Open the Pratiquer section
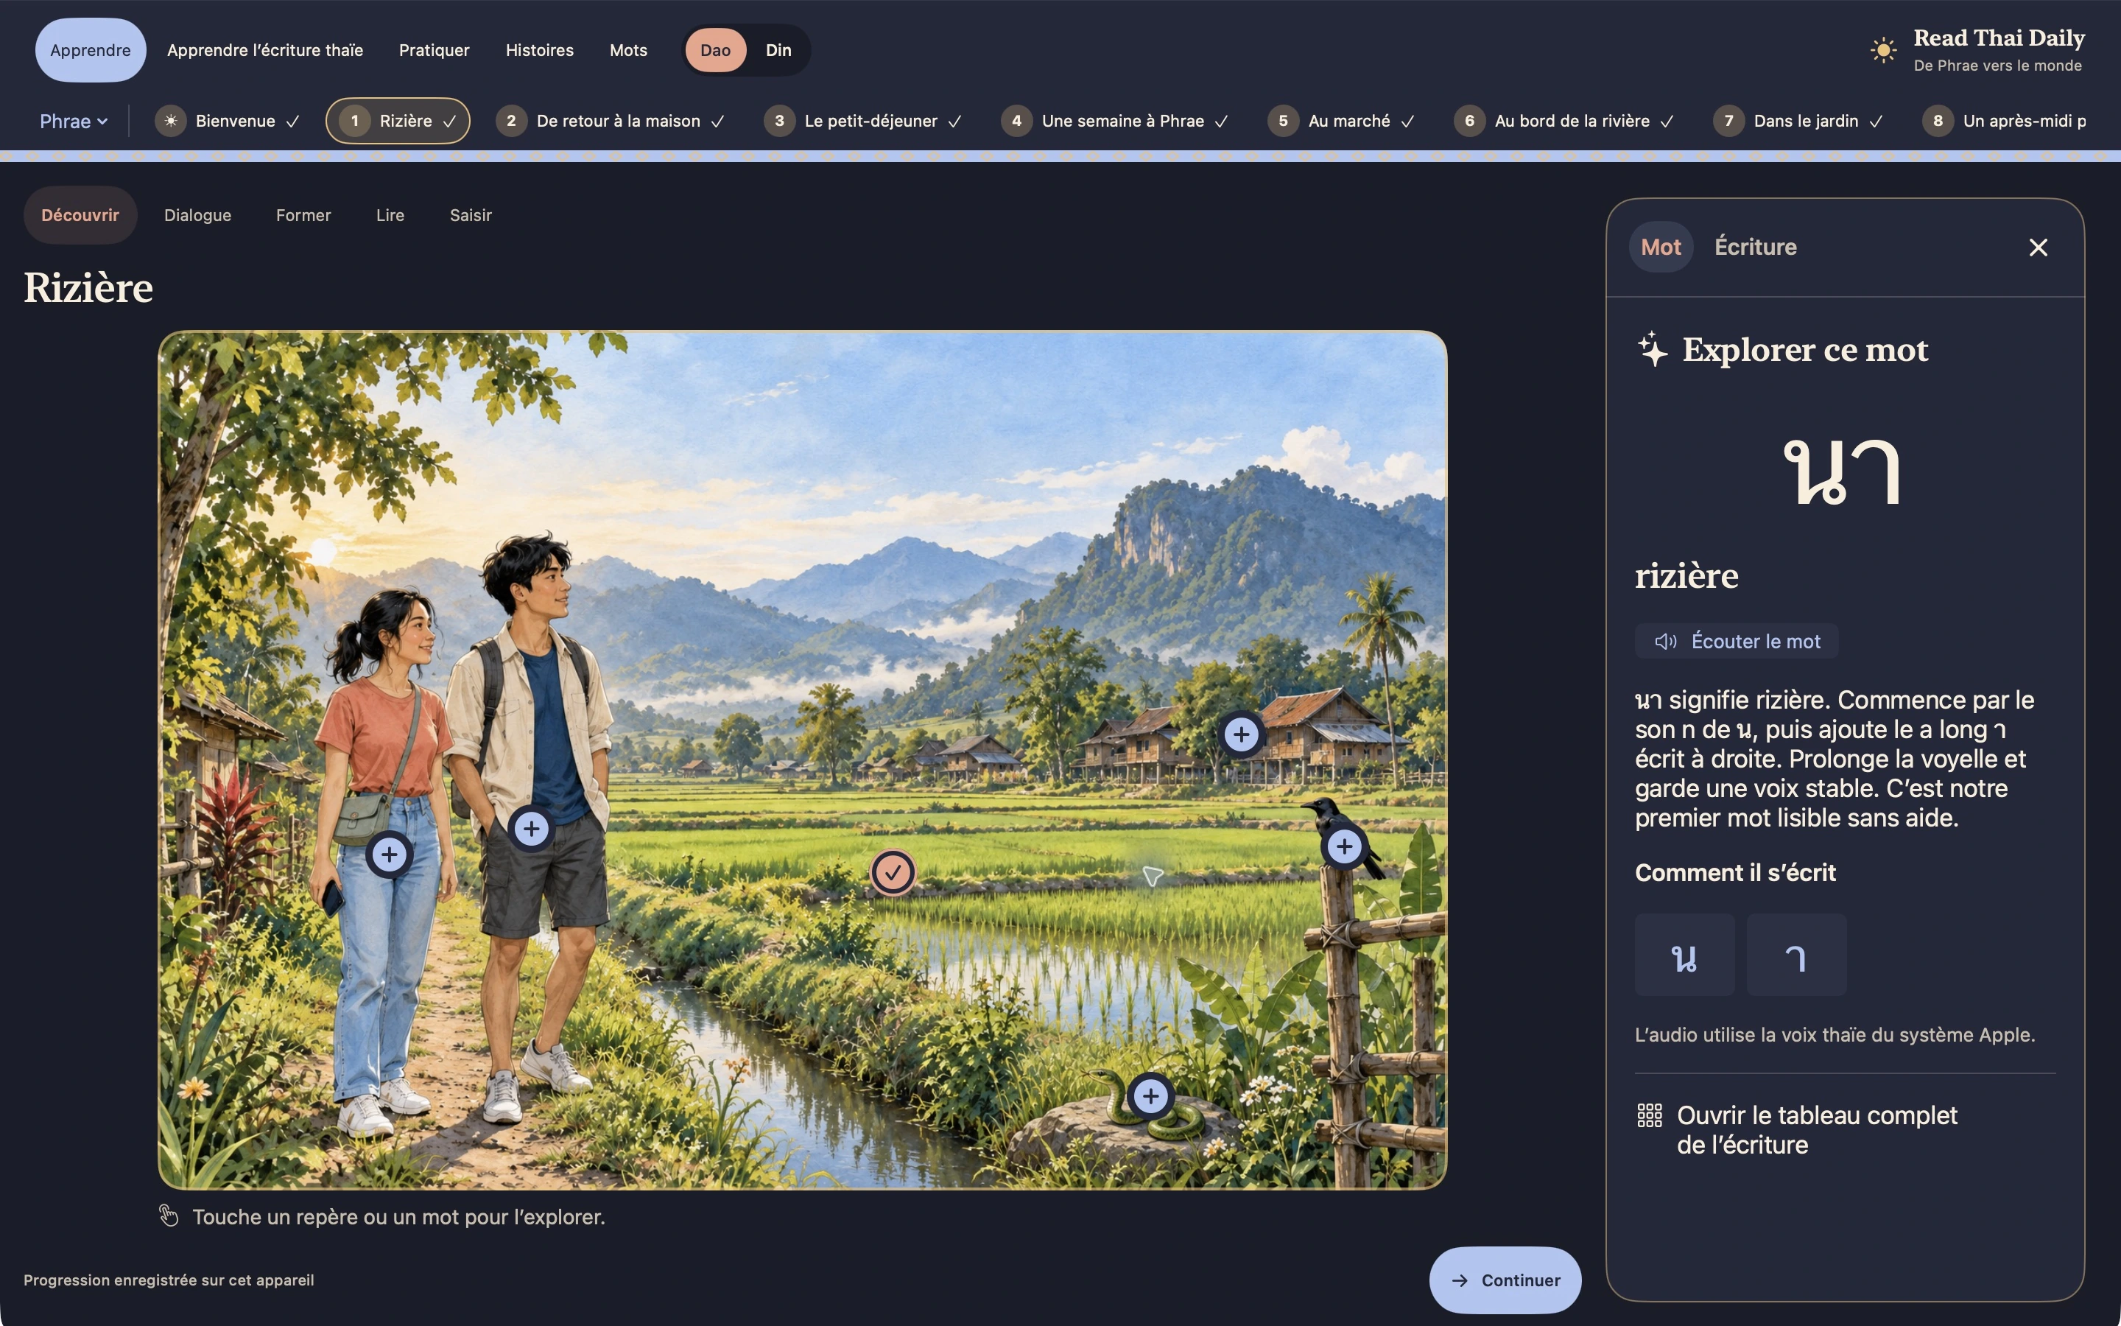The width and height of the screenshot is (2121, 1326). tap(434, 50)
